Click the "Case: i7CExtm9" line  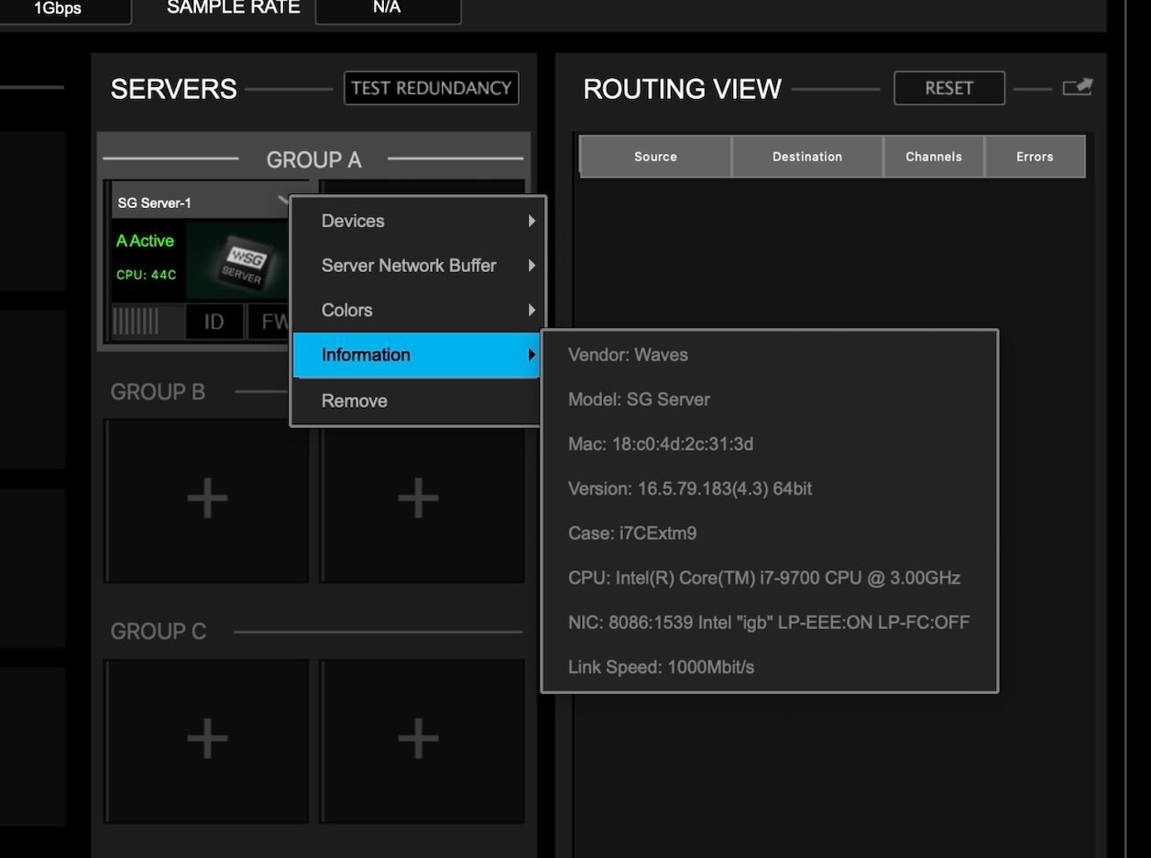click(x=632, y=533)
